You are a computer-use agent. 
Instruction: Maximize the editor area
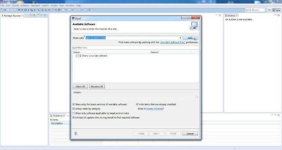pos(220,15)
